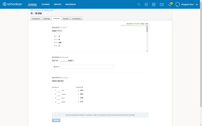Grab the reorder handle for item 3
This screenshot has width=202, height=126.
click(55, 42)
